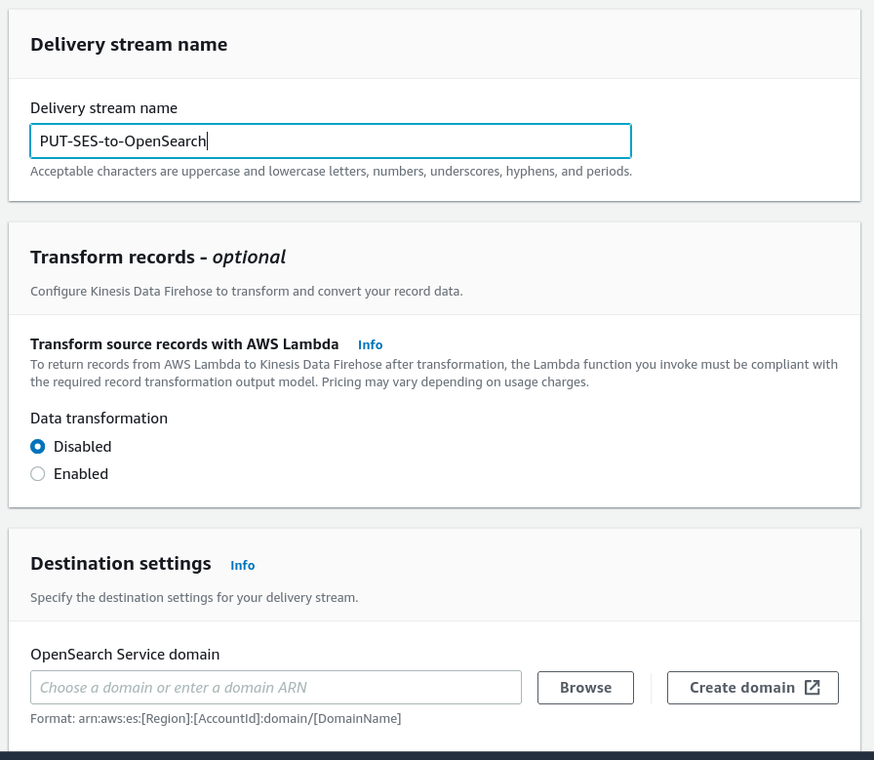Click the 'Configure Kinesis Data Firehose' description
Screen dimensions: 874x760
tap(247, 291)
